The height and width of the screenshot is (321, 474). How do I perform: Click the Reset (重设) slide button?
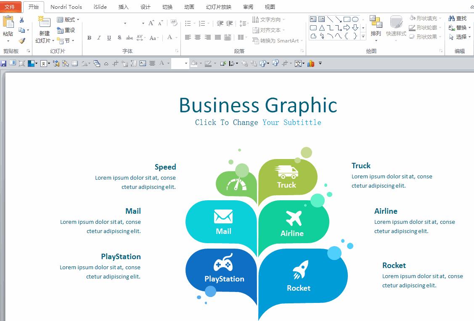coord(66,30)
